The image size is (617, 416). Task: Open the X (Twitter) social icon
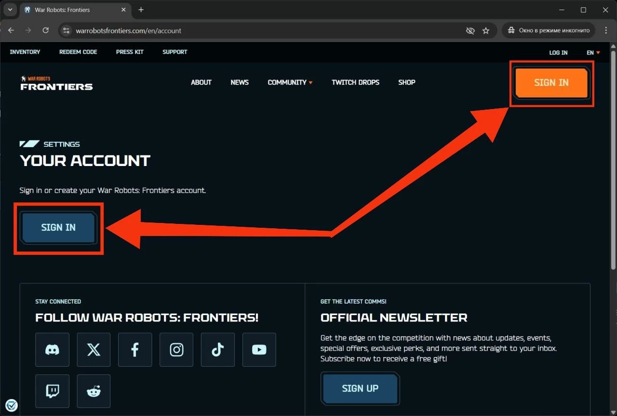(94, 350)
